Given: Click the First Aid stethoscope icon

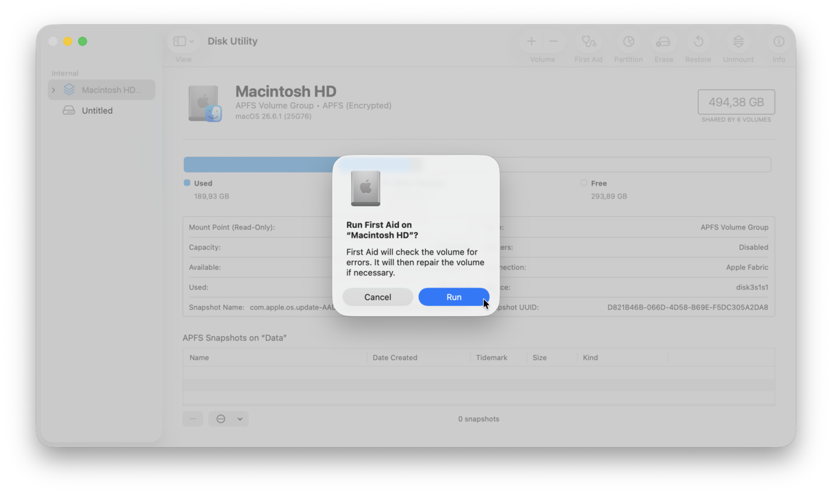Looking at the screenshot, I should point(588,42).
